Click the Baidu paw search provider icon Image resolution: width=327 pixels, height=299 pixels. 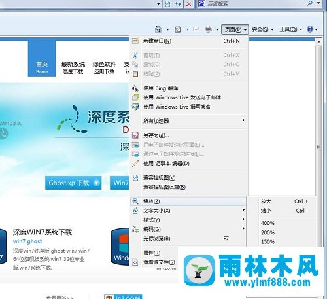point(201,3)
